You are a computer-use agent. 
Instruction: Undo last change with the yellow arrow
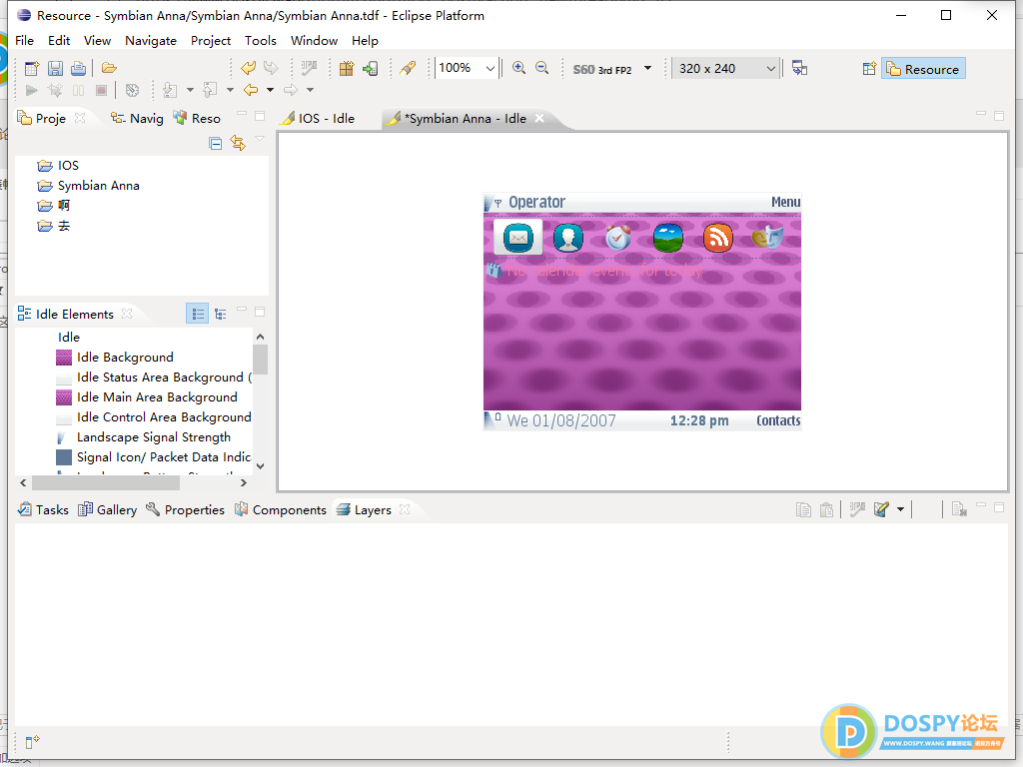[249, 68]
